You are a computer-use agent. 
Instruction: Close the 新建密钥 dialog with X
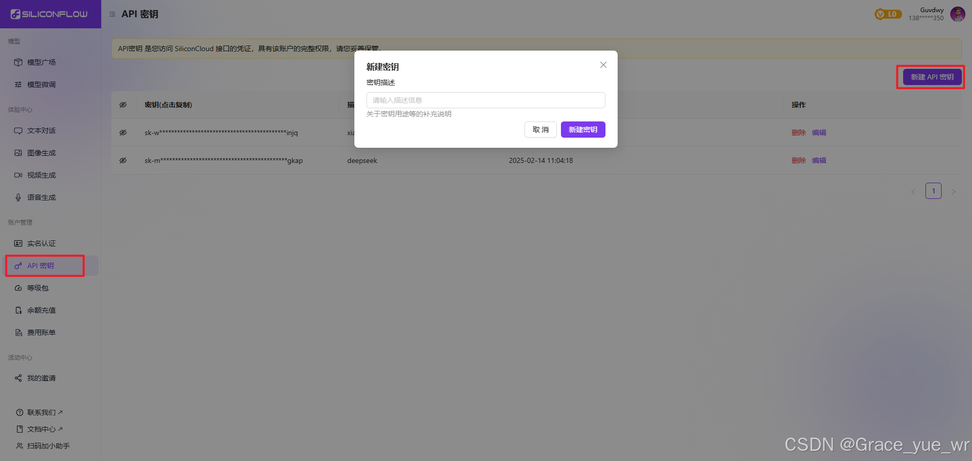pyautogui.click(x=603, y=65)
